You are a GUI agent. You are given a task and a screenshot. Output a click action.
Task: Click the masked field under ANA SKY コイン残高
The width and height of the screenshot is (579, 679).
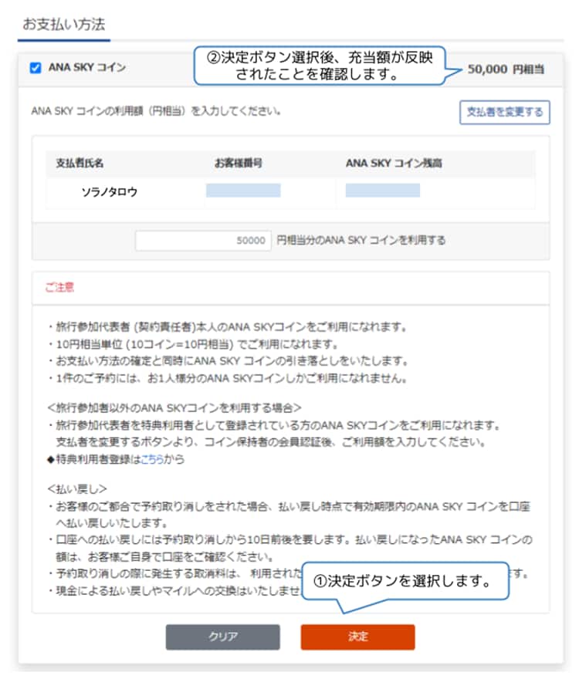point(383,191)
